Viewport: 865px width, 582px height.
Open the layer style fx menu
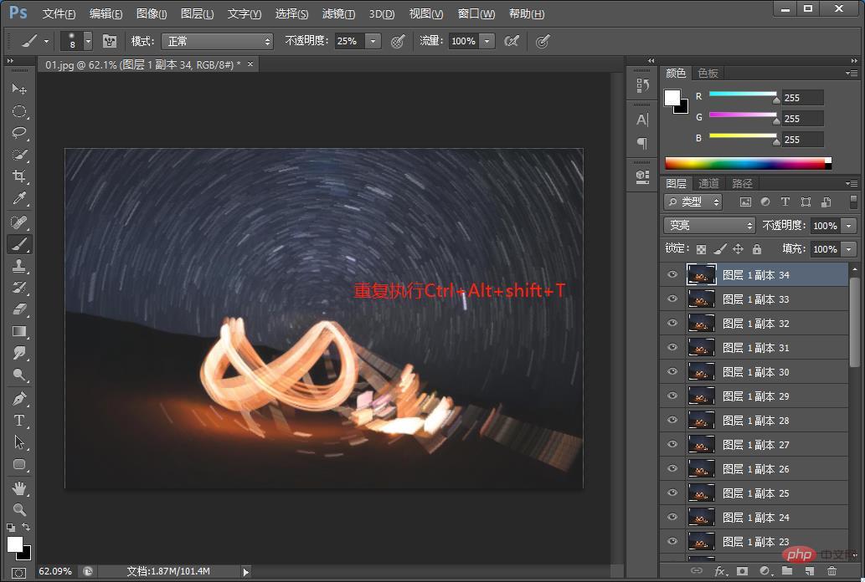tap(720, 571)
